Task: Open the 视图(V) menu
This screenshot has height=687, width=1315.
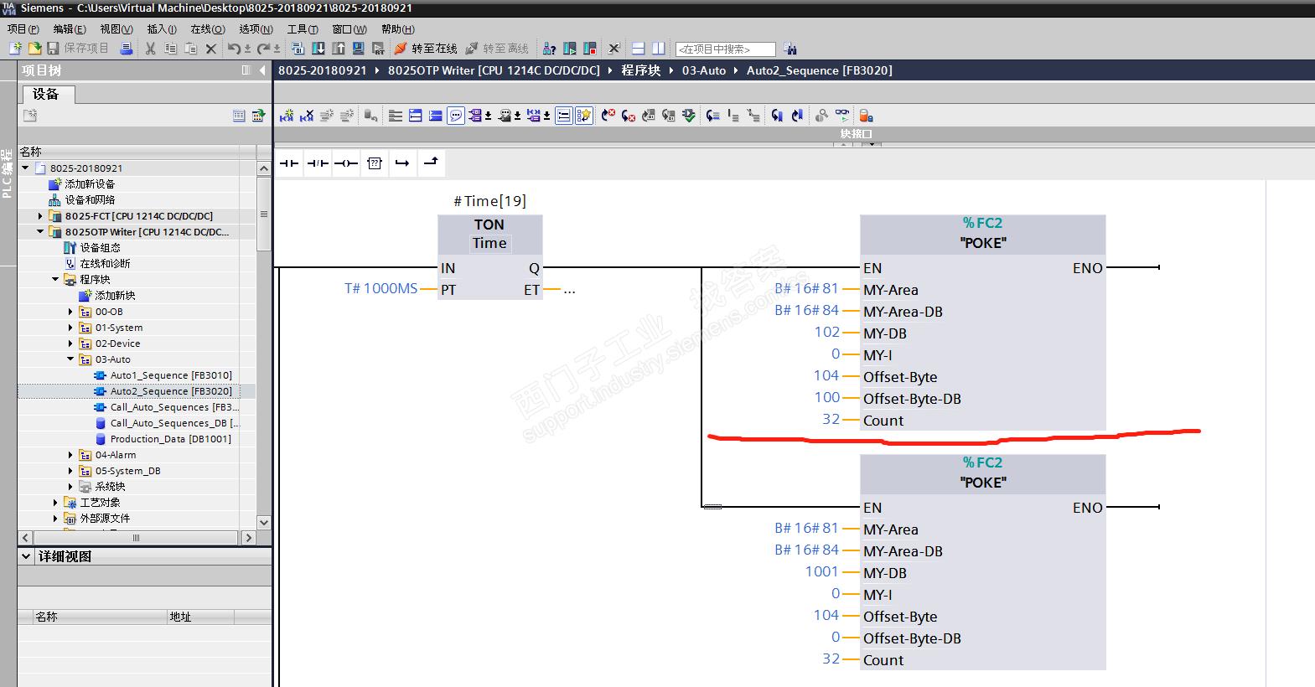Action: (x=116, y=28)
